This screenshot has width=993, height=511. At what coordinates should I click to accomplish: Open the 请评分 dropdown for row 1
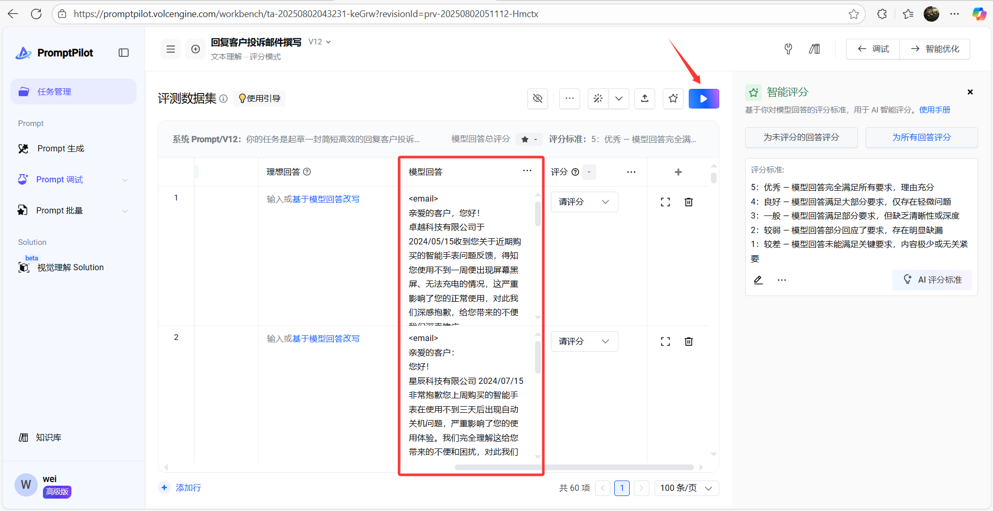(584, 202)
